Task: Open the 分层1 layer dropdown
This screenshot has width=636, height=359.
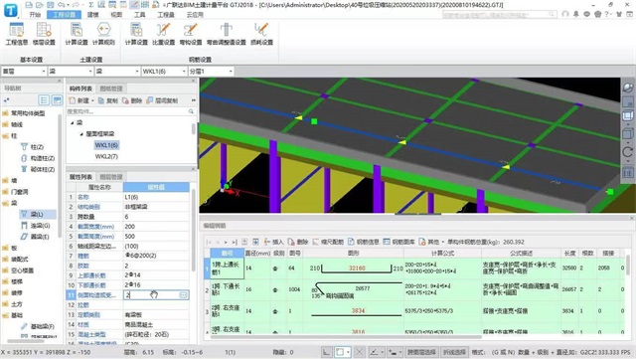Action: [211, 71]
